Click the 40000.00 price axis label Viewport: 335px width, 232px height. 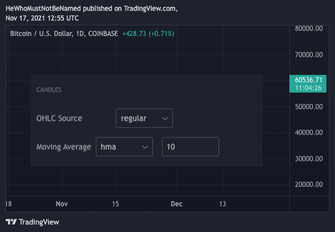(x=309, y=133)
